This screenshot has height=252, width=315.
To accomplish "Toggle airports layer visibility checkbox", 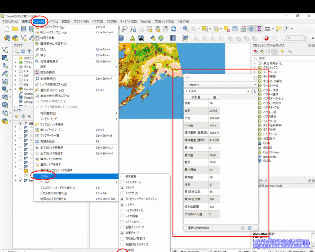I will click(x=20, y=123).
